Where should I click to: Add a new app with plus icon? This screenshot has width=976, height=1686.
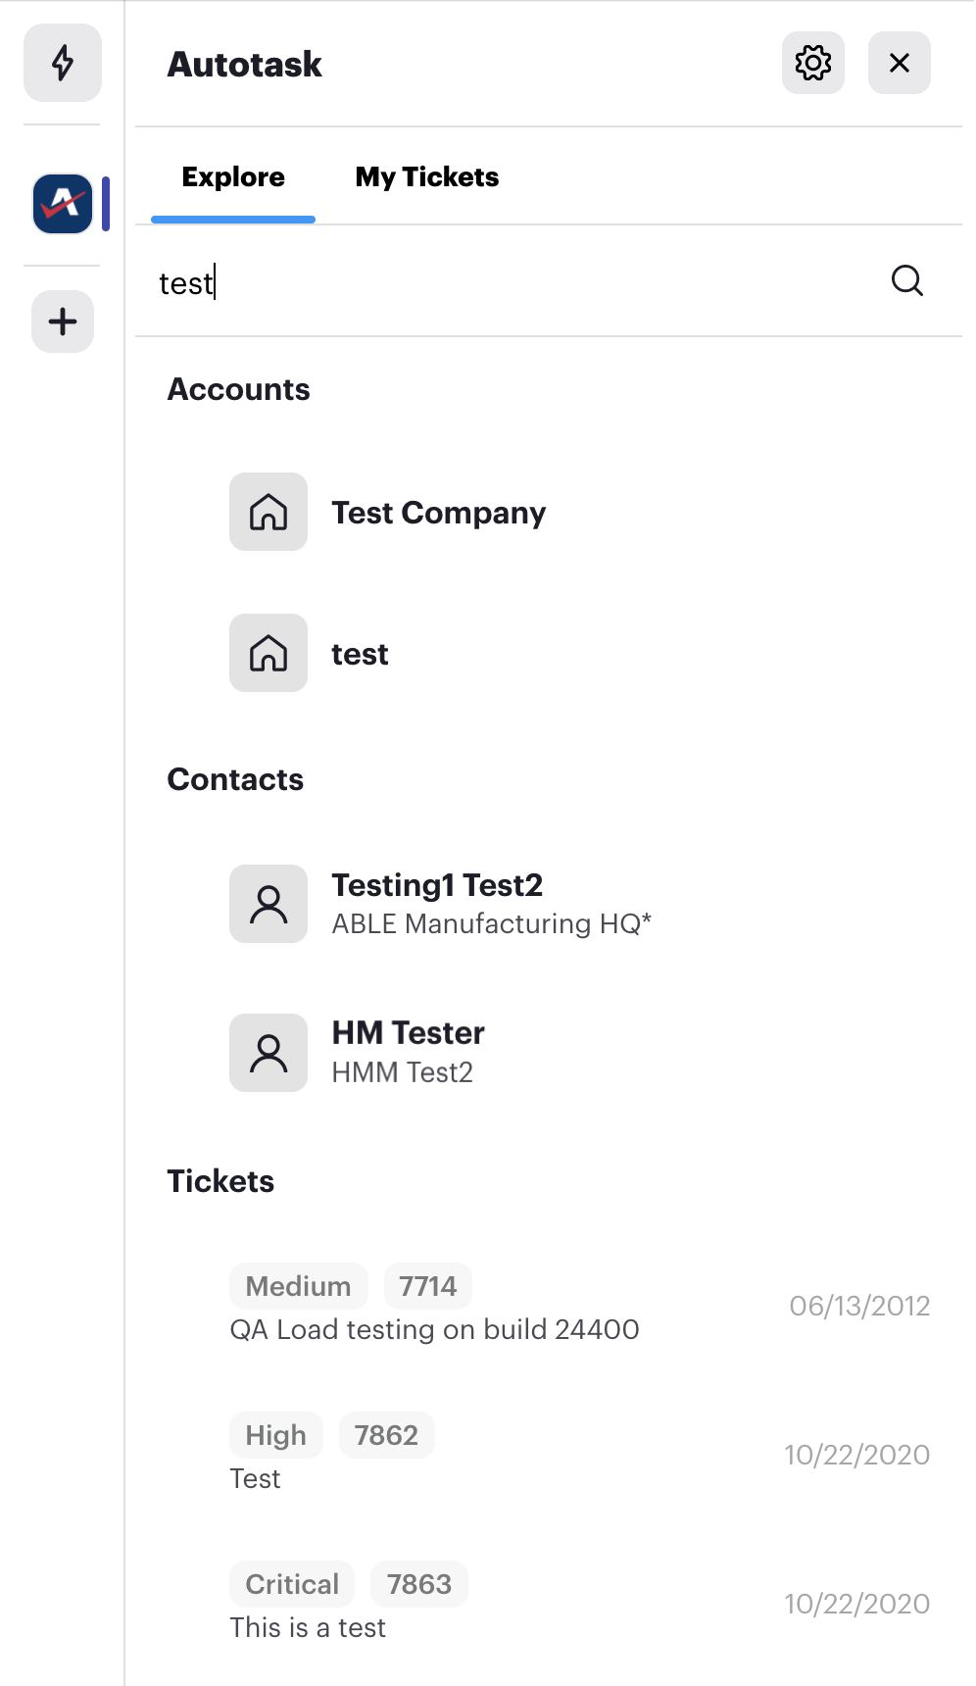(63, 322)
